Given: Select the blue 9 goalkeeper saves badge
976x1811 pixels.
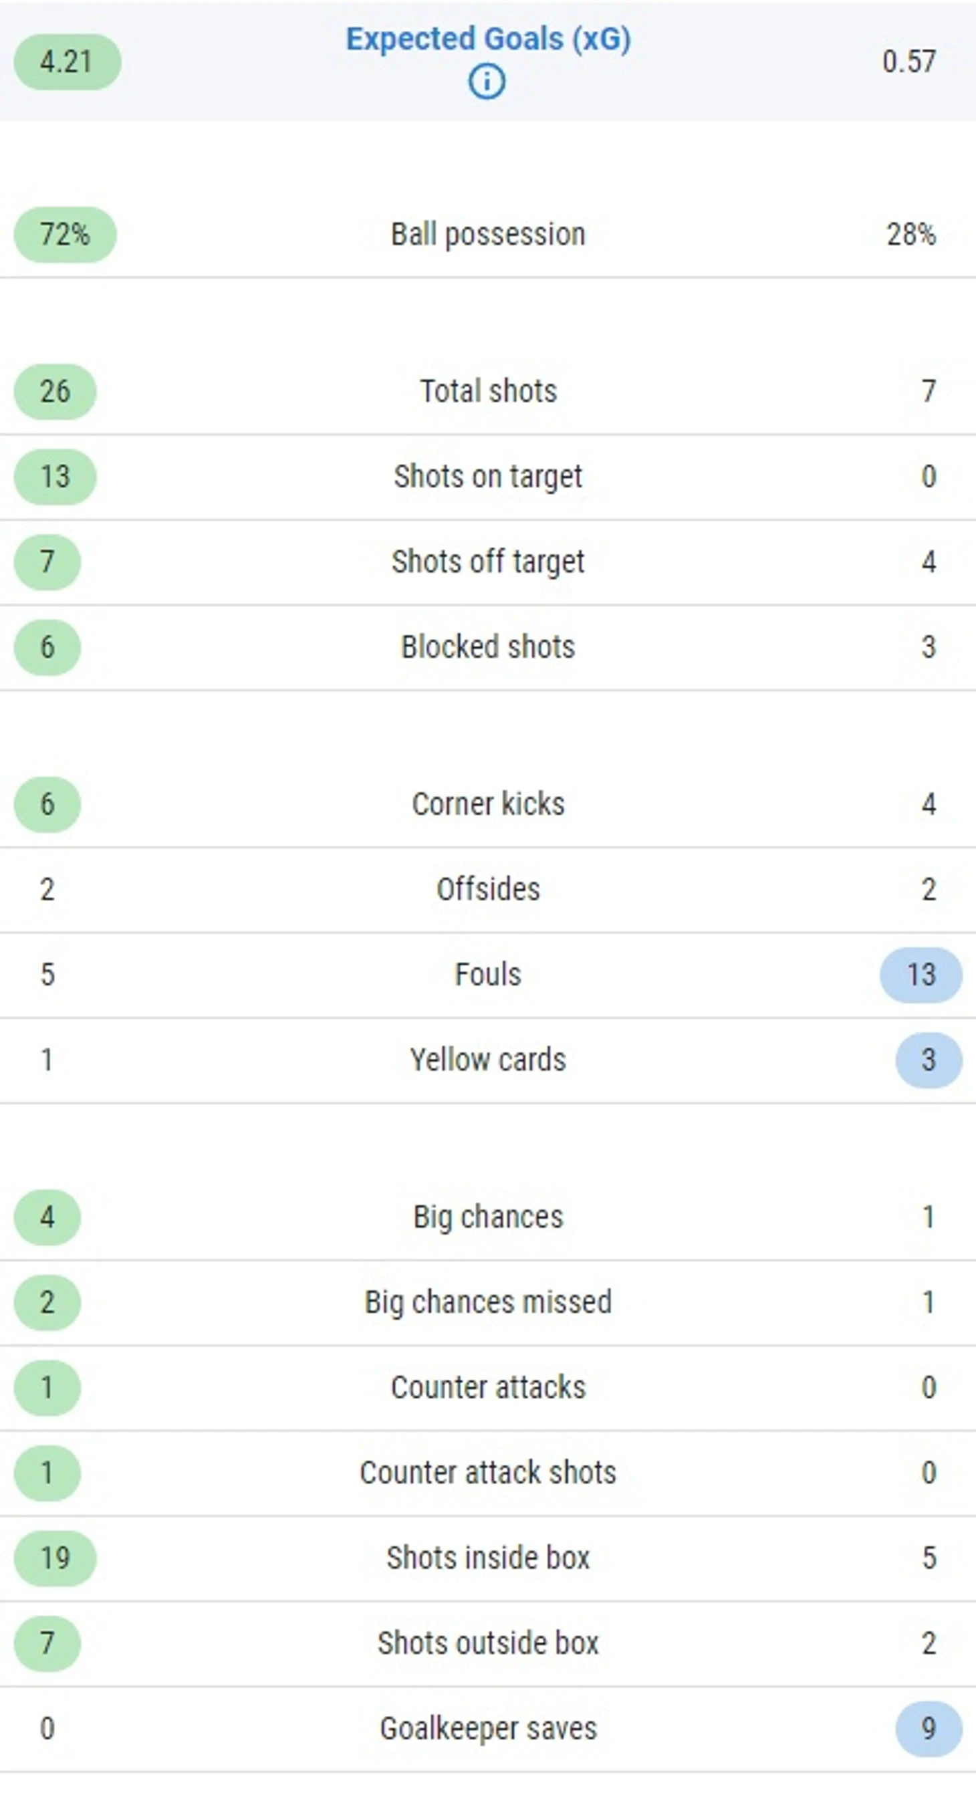Looking at the screenshot, I should coord(929,1728).
